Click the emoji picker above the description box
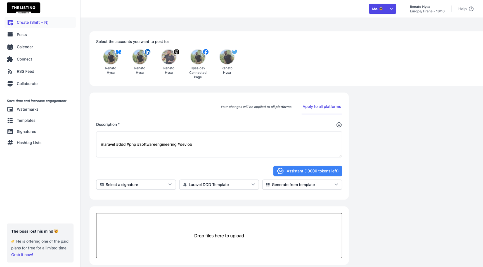Image resolution: width=483 pixels, height=267 pixels. [339, 125]
